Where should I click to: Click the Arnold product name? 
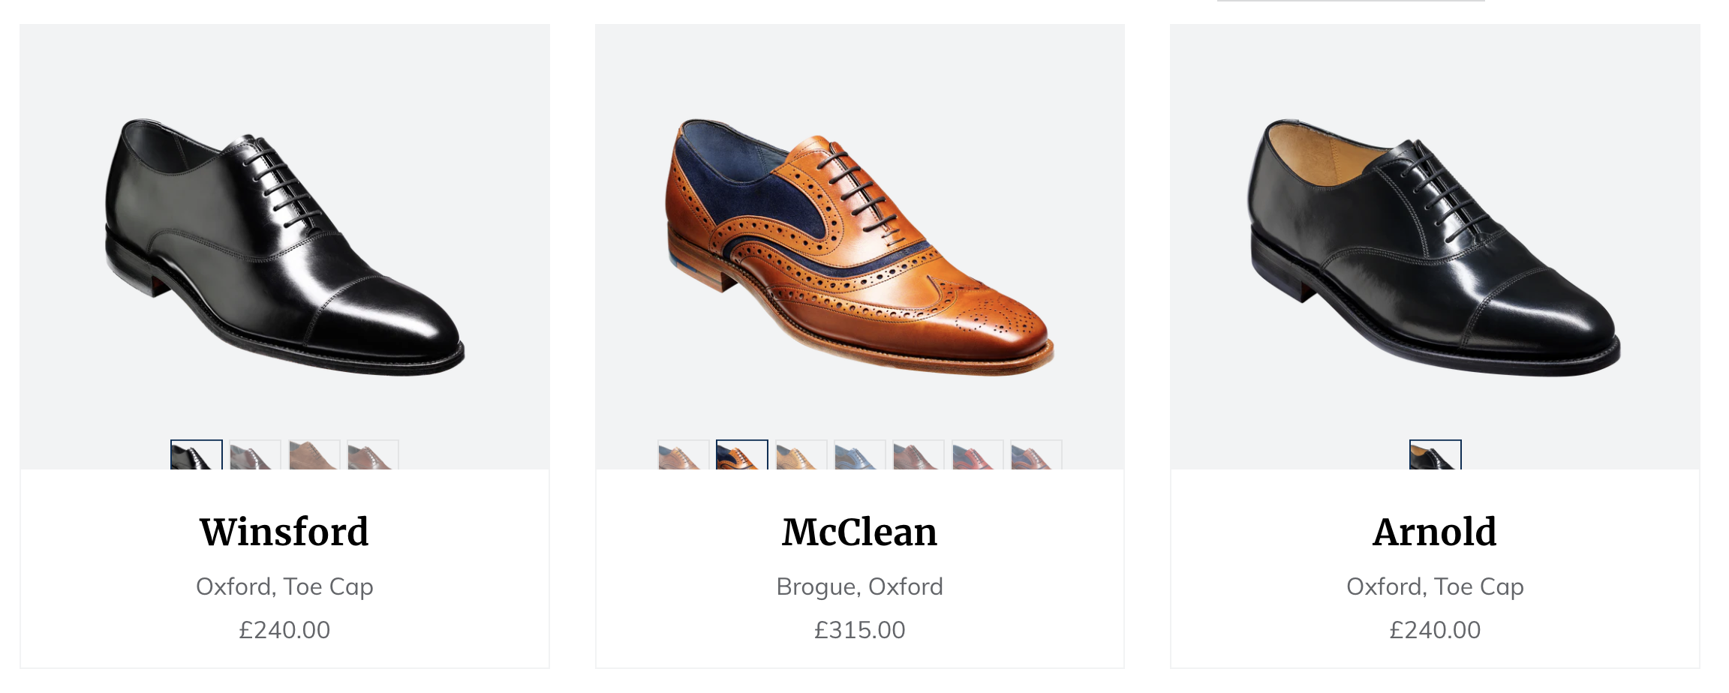point(1435,532)
